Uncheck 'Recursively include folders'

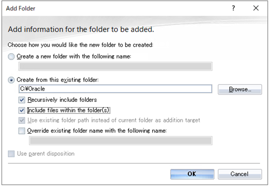point(22,99)
